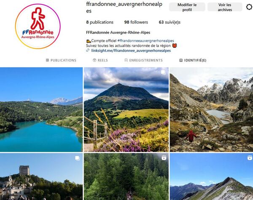This screenshot has width=253, height=200.
Task: Open the turquoise lake photo post
Action: click(41, 109)
